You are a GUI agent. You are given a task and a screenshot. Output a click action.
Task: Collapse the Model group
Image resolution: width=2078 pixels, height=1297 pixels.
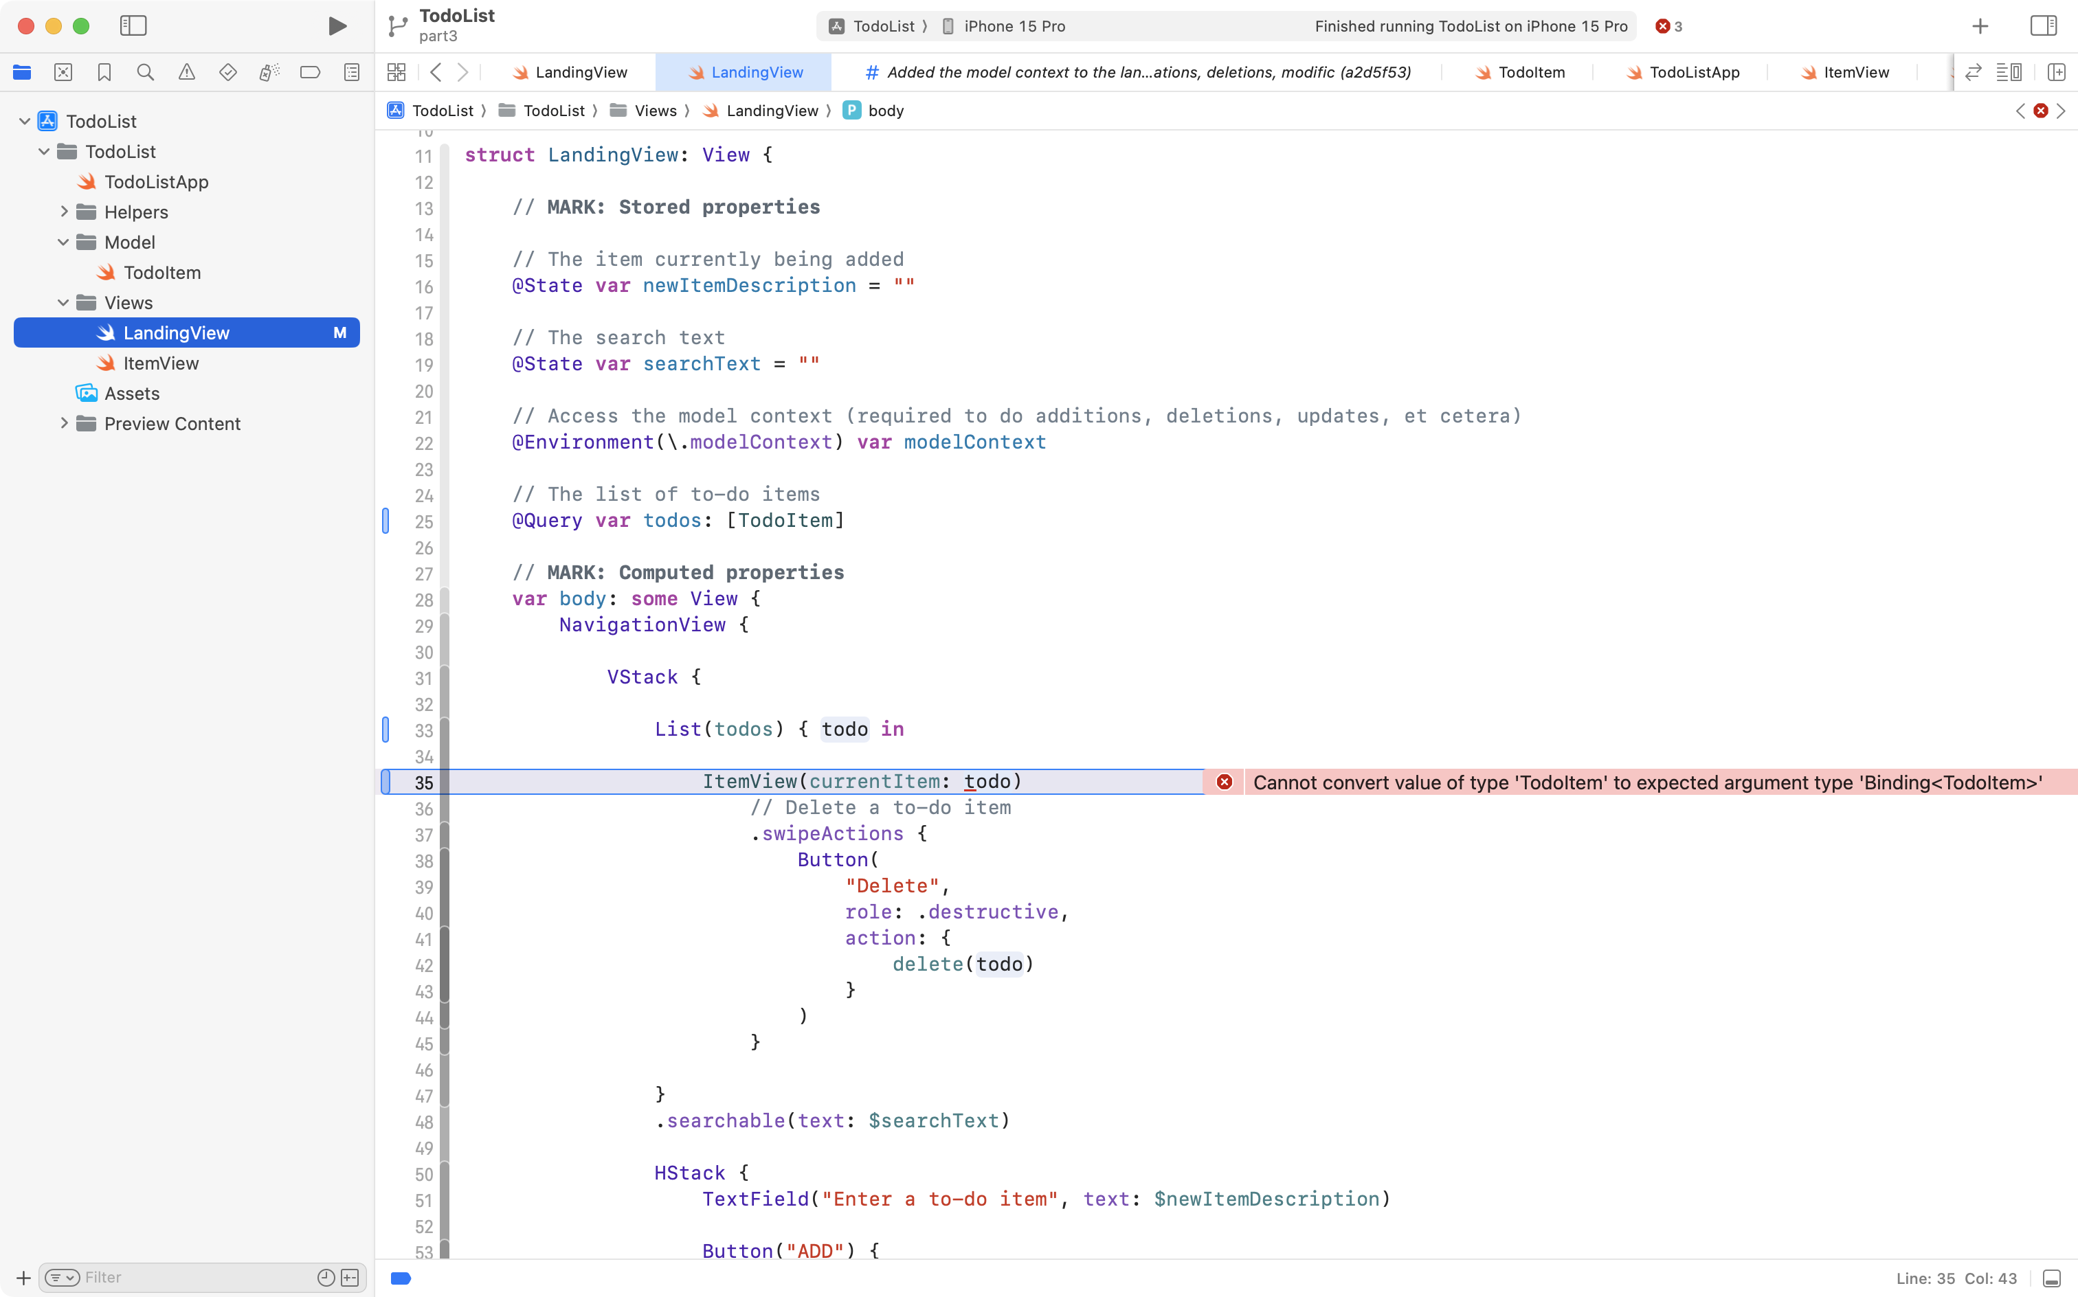[x=62, y=242]
